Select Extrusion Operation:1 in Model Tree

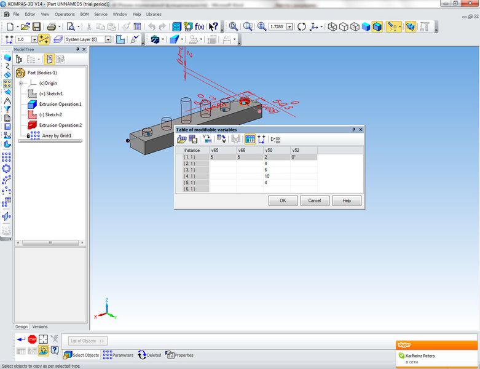point(60,104)
